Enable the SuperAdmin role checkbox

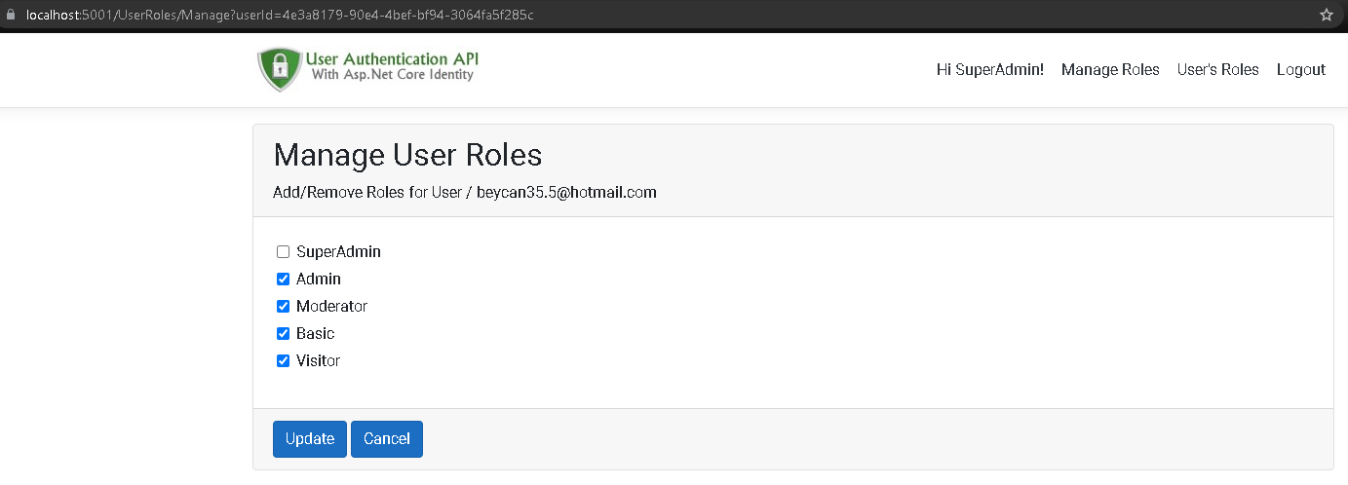(x=284, y=251)
